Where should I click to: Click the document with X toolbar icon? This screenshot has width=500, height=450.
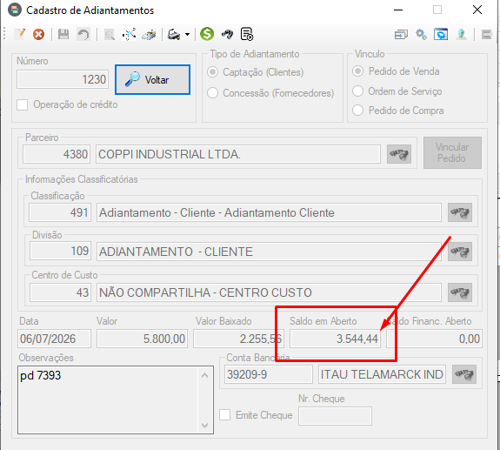pos(247,34)
